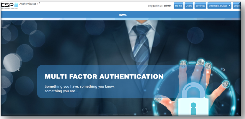The image size is (245, 119).
Task: Open the Users page
Action: (x=189, y=6)
